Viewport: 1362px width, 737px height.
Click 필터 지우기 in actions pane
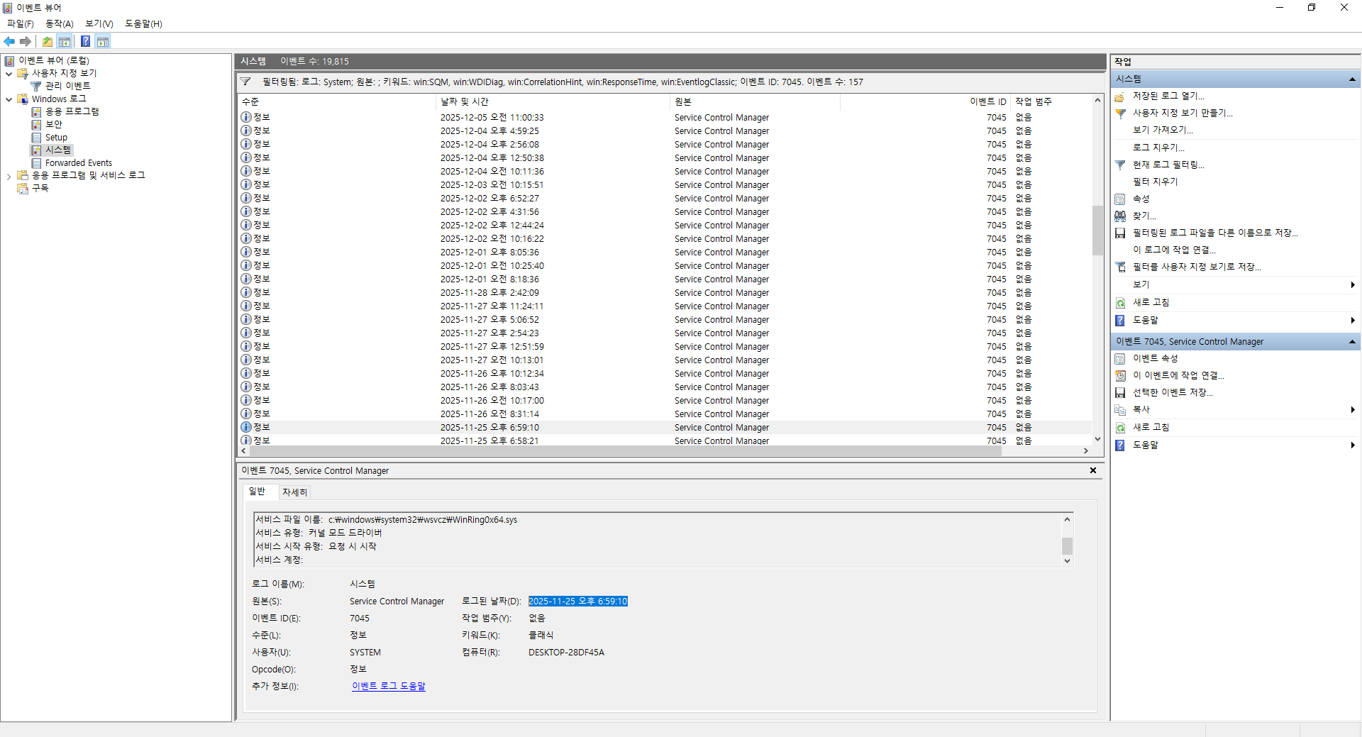(x=1155, y=182)
